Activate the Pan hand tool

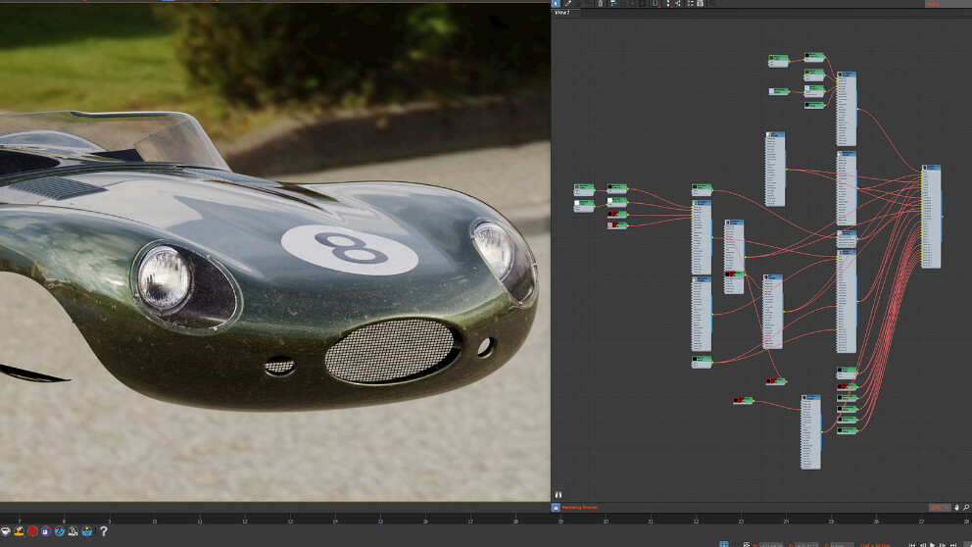tap(956, 507)
